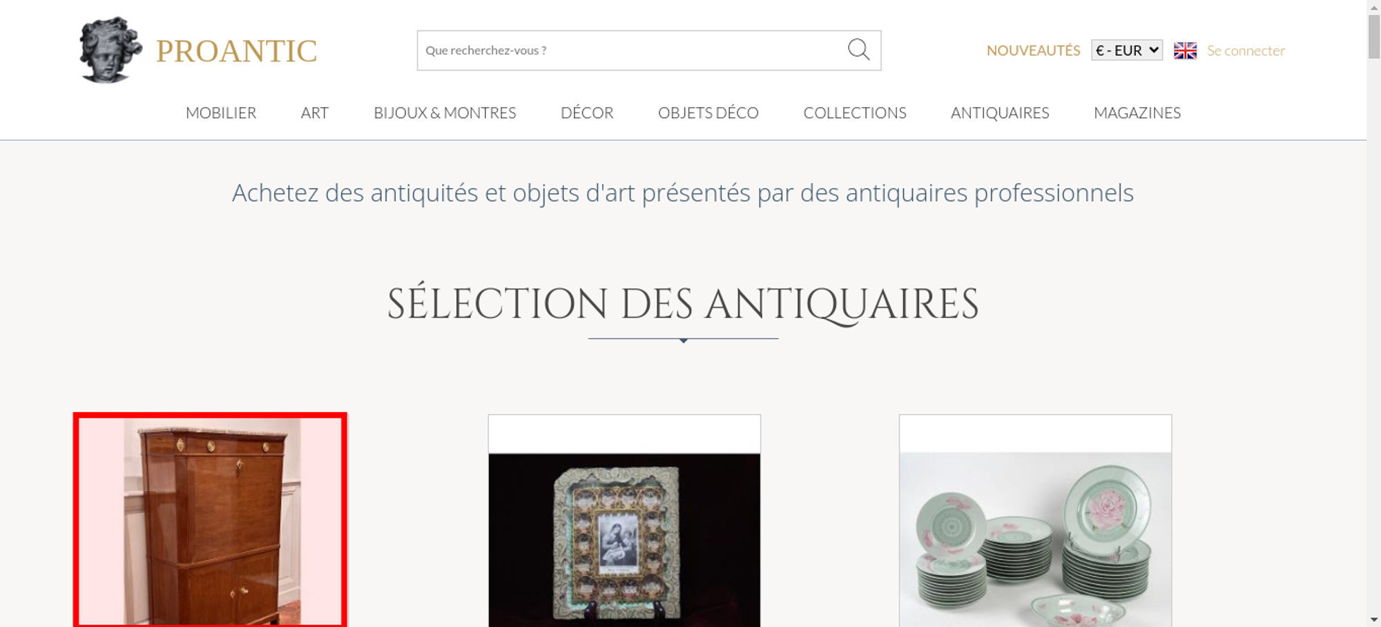The image size is (1381, 627).
Task: Switch language via the UK flag icon
Action: click(1185, 50)
